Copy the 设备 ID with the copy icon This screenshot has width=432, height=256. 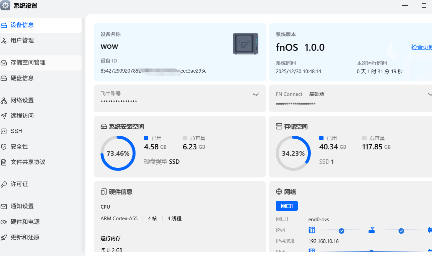tap(214, 71)
